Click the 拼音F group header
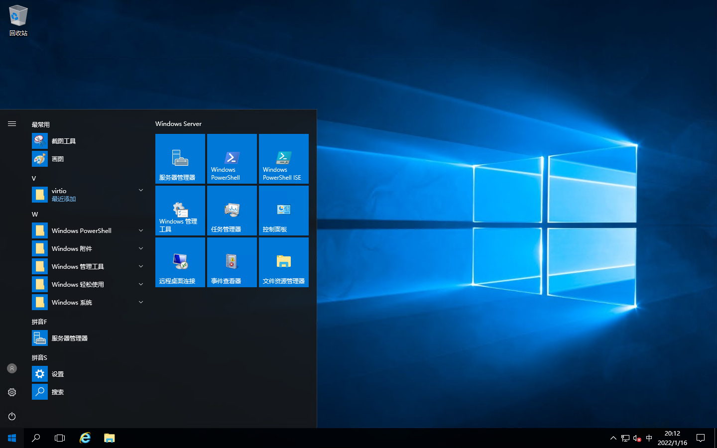717x448 pixels. tap(39, 322)
